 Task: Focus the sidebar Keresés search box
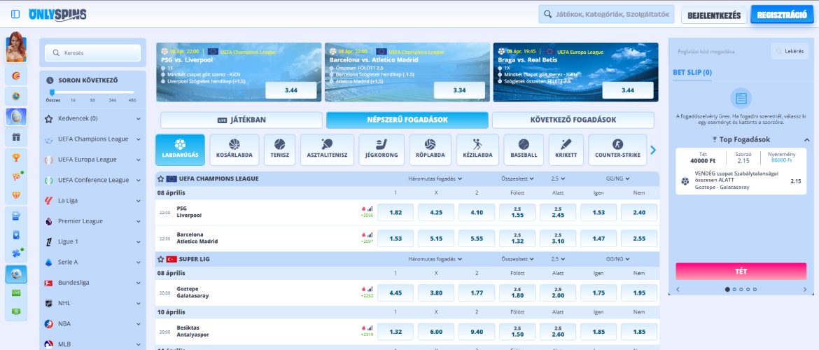tap(93, 52)
